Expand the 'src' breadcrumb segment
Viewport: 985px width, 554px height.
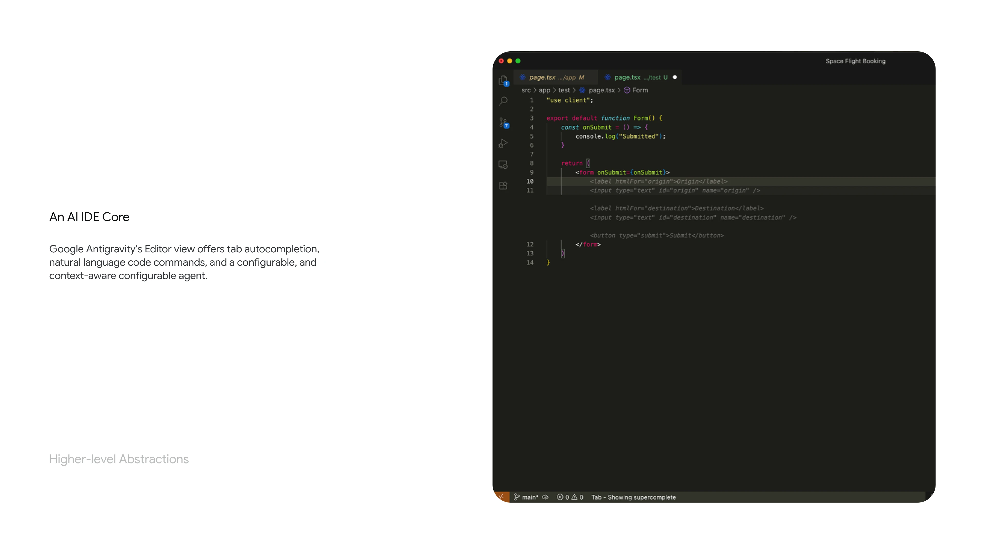526,90
